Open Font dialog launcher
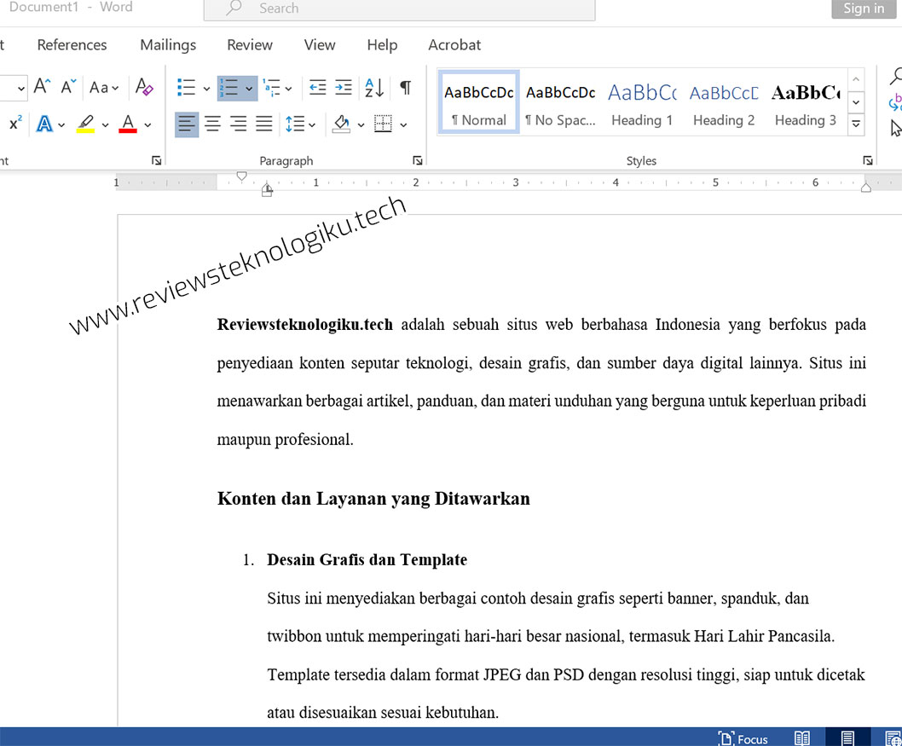The image size is (902, 746). 157,160
